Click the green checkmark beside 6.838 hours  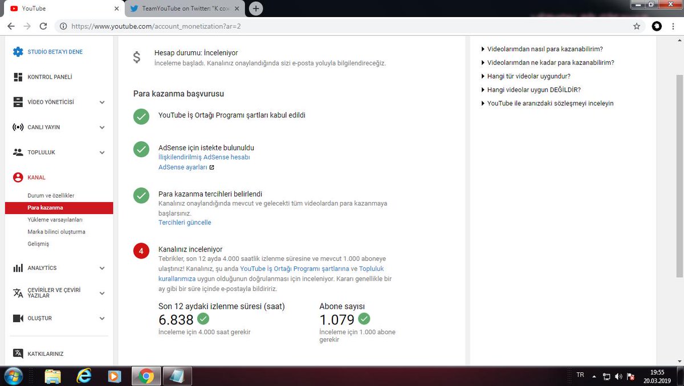(x=203, y=319)
